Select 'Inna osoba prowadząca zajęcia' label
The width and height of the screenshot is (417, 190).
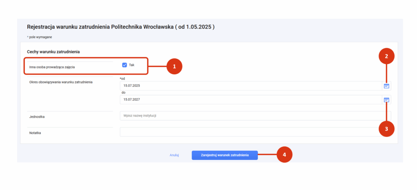tap(52, 67)
